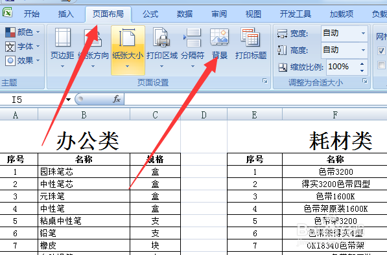Expand the arrow under Breaks (分隔符)
This screenshot has height=255, width=387.
point(193,66)
